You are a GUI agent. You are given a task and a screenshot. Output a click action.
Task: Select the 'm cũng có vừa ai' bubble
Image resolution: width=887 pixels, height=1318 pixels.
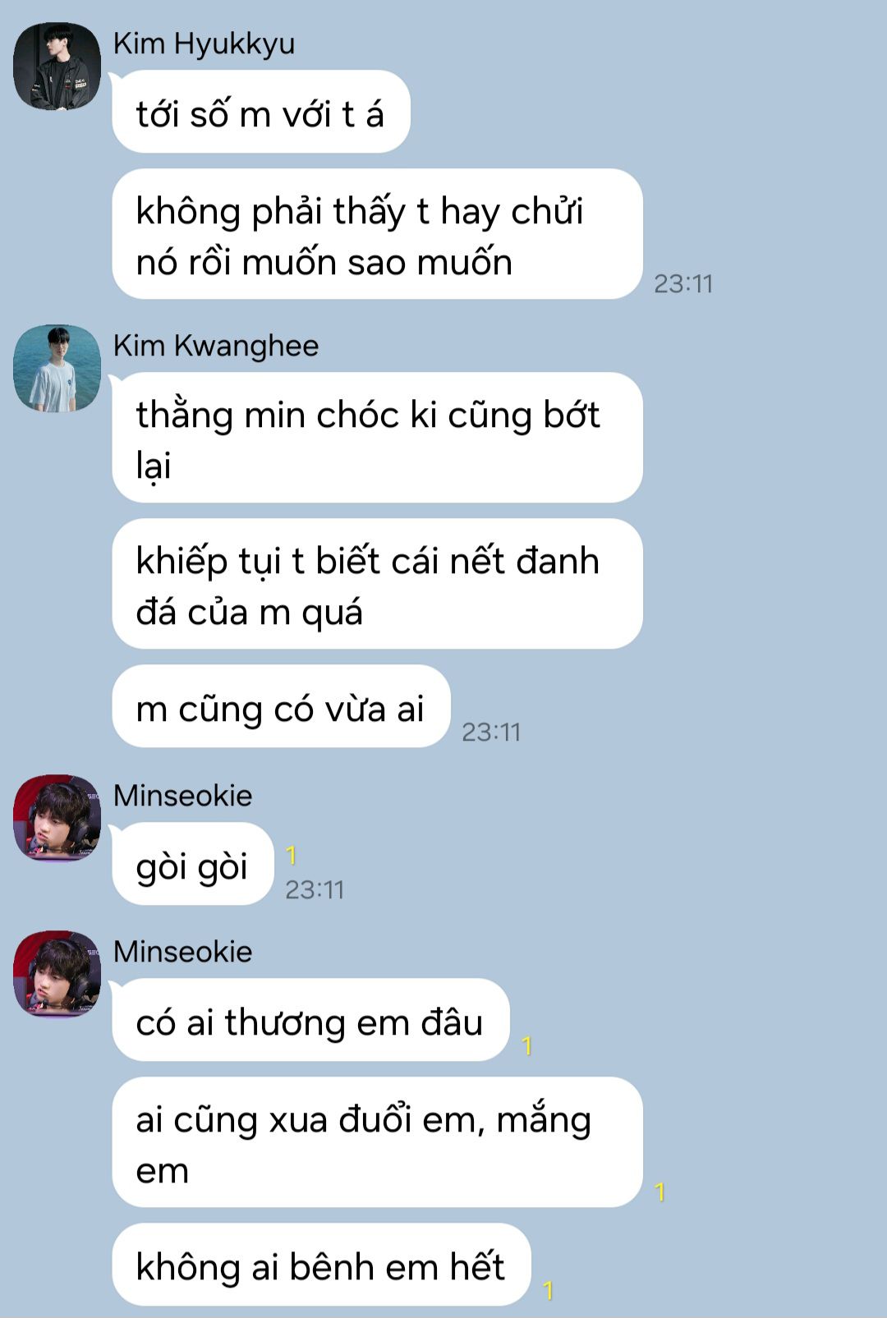pyautogui.click(x=282, y=706)
